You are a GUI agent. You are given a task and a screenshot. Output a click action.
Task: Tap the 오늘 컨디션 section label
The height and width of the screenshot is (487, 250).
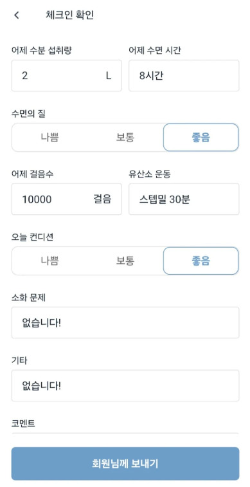tap(32, 237)
